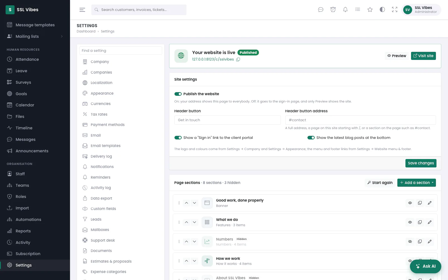The height and width of the screenshot is (280, 448).
Task: Click the website globe icon
Action: (x=181, y=56)
